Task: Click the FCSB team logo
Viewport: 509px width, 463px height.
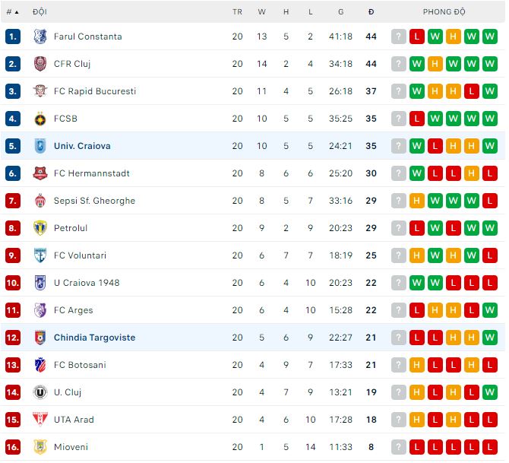Action: 40,119
